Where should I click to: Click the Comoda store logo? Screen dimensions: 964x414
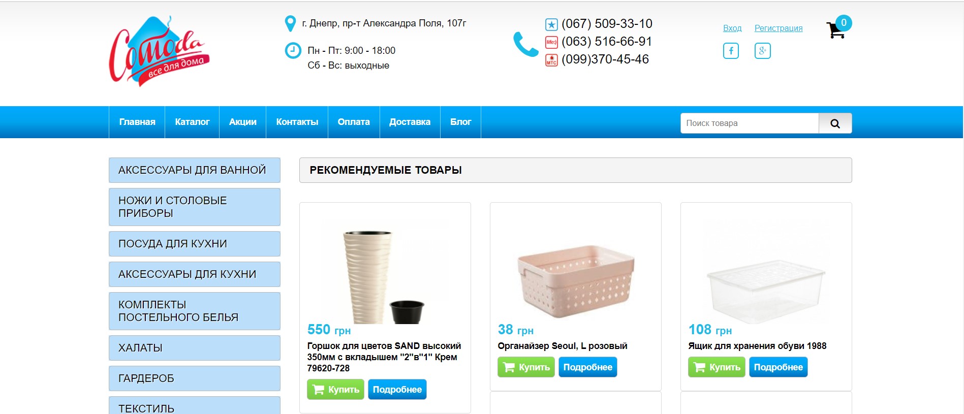159,51
